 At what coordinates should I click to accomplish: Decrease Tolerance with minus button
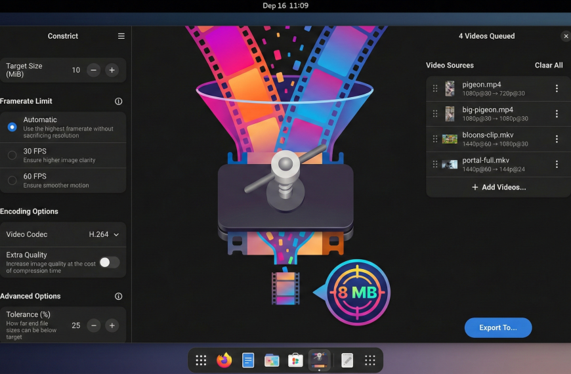pos(94,325)
